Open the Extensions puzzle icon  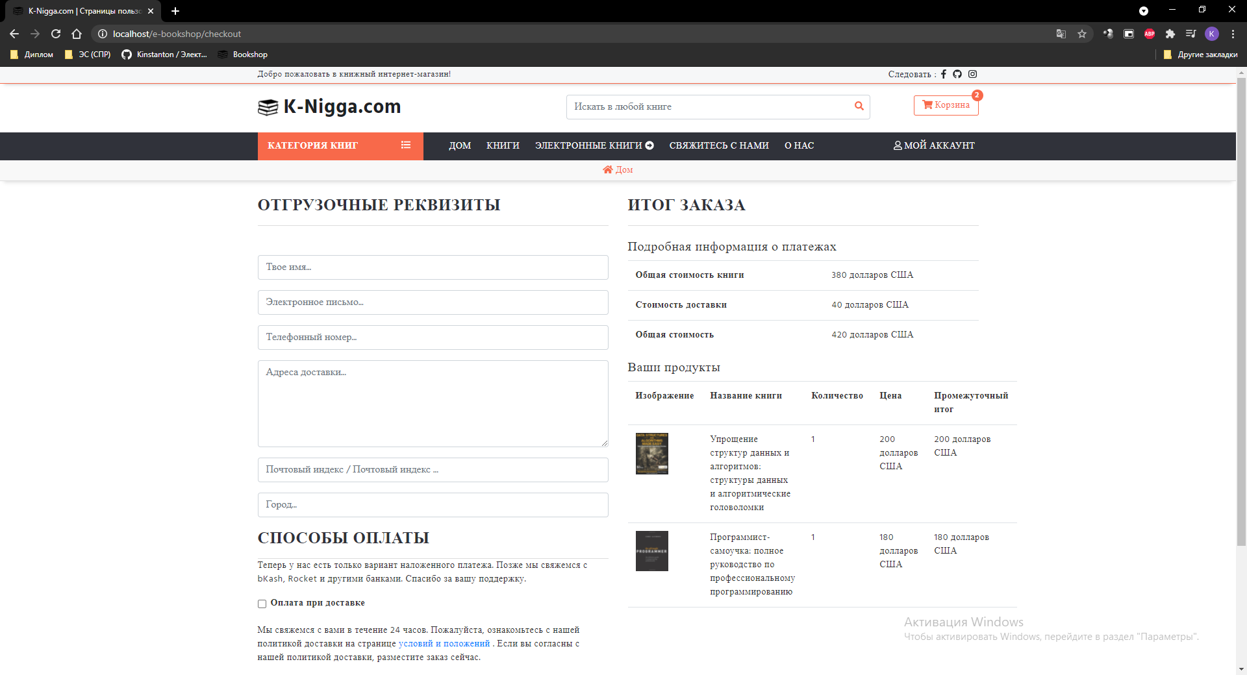(x=1170, y=34)
